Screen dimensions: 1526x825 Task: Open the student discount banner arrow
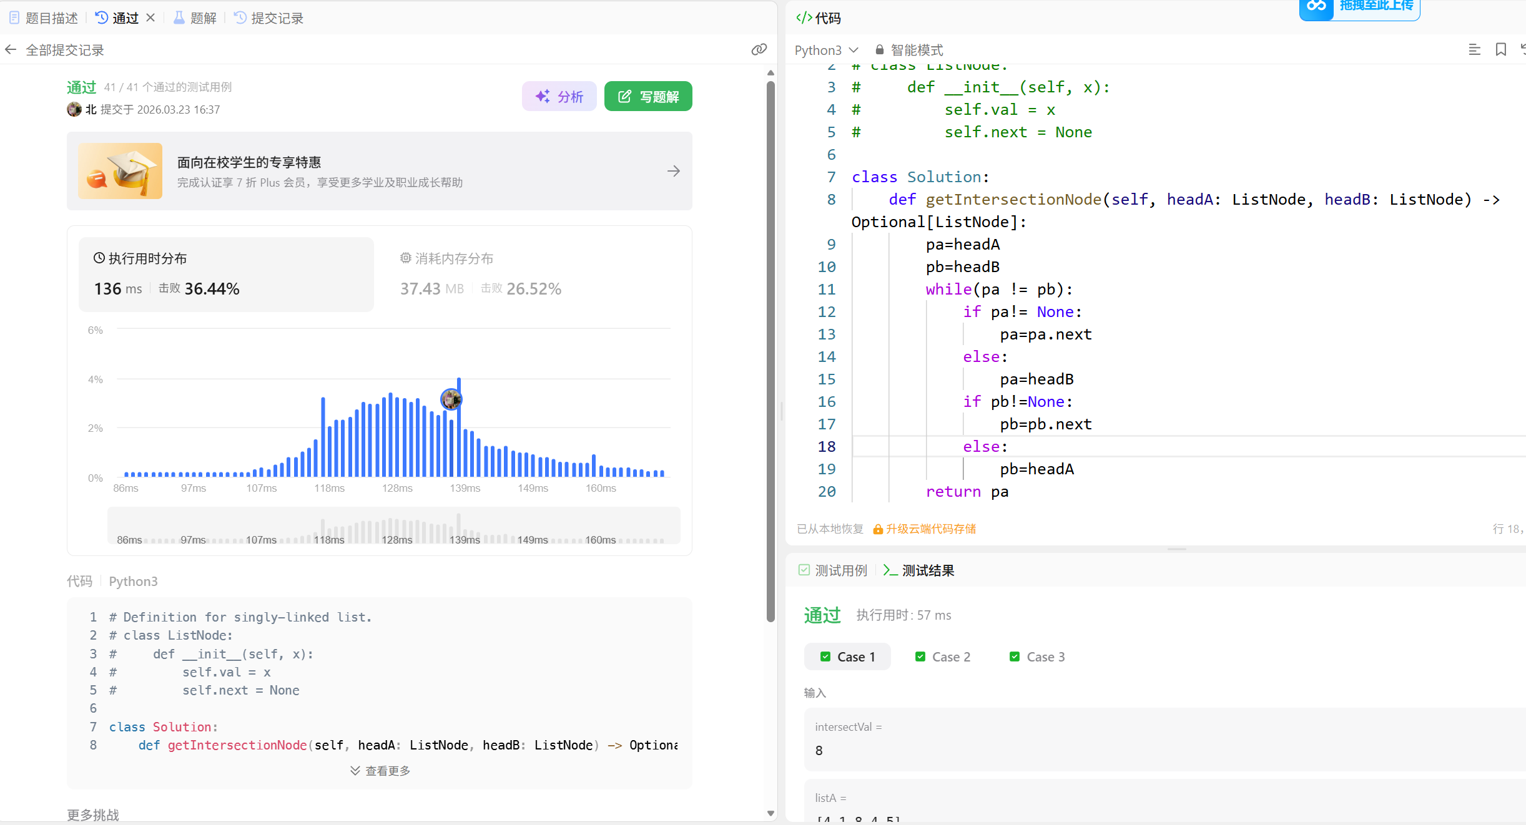[673, 171]
